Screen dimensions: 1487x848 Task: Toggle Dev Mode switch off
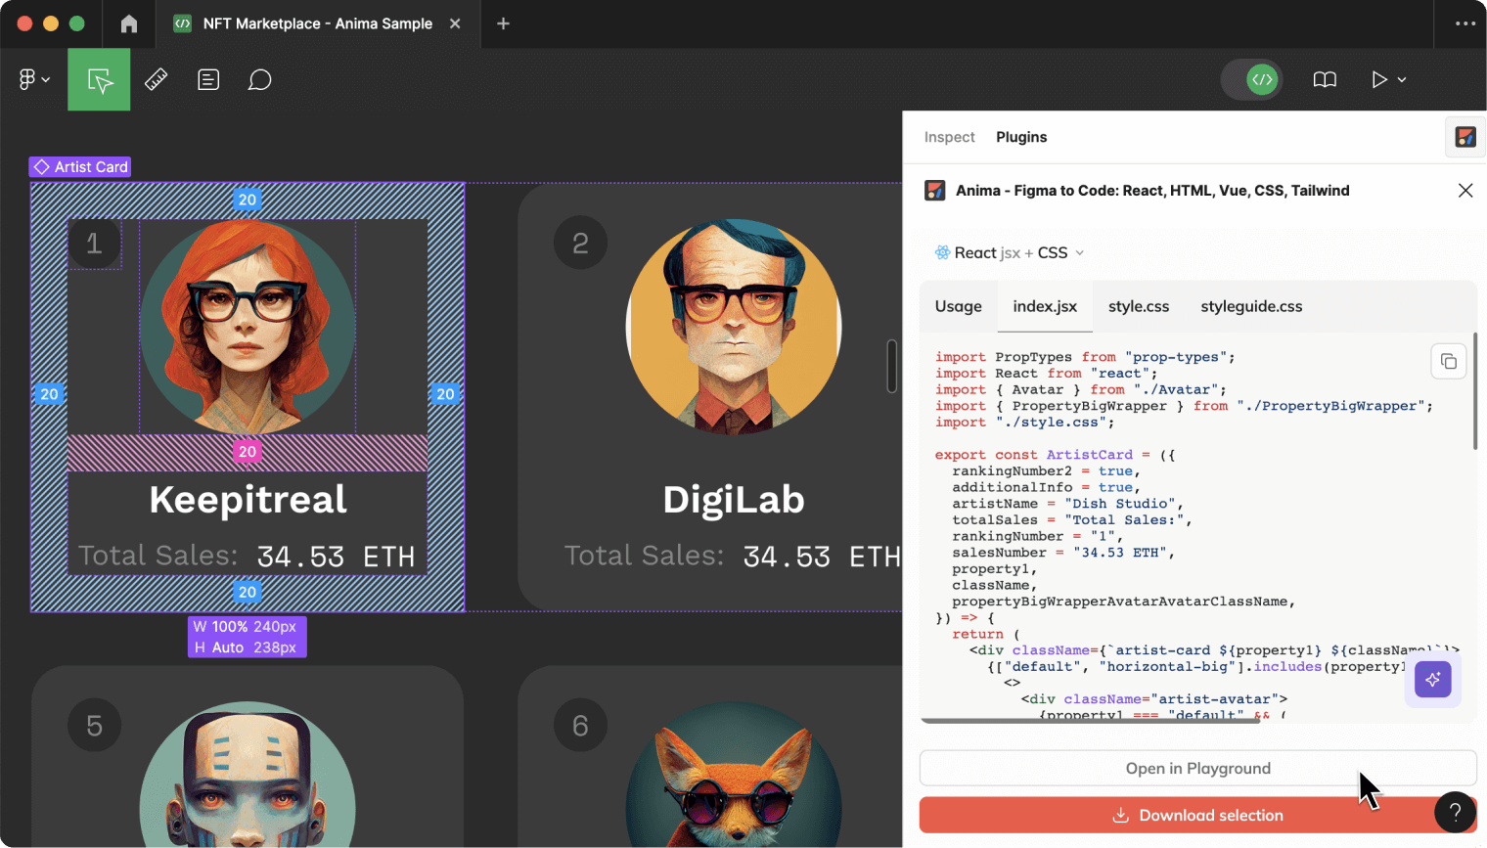pyautogui.click(x=1251, y=79)
